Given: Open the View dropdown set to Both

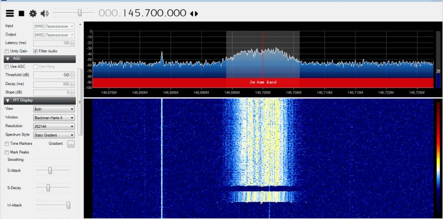Looking at the screenshot, I should [x=54, y=109].
